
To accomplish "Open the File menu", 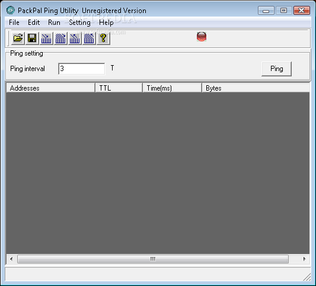I will 14,23.
